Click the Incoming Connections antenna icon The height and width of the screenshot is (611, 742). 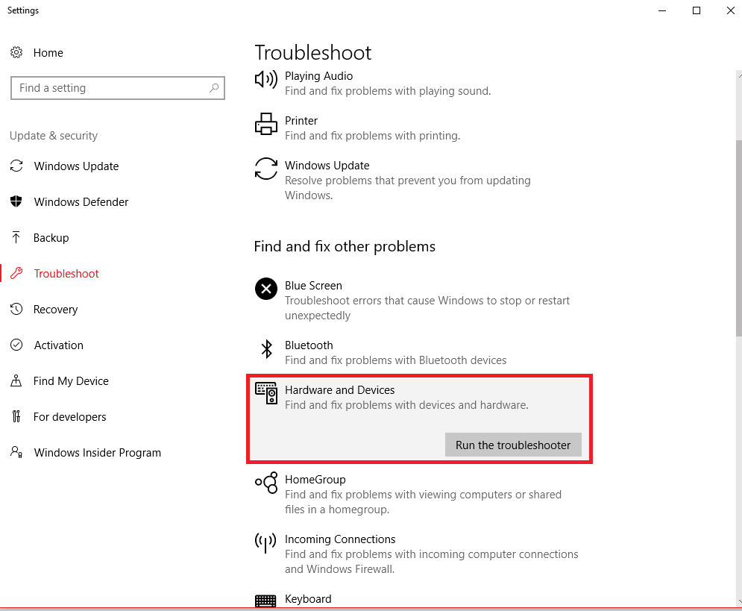(265, 542)
